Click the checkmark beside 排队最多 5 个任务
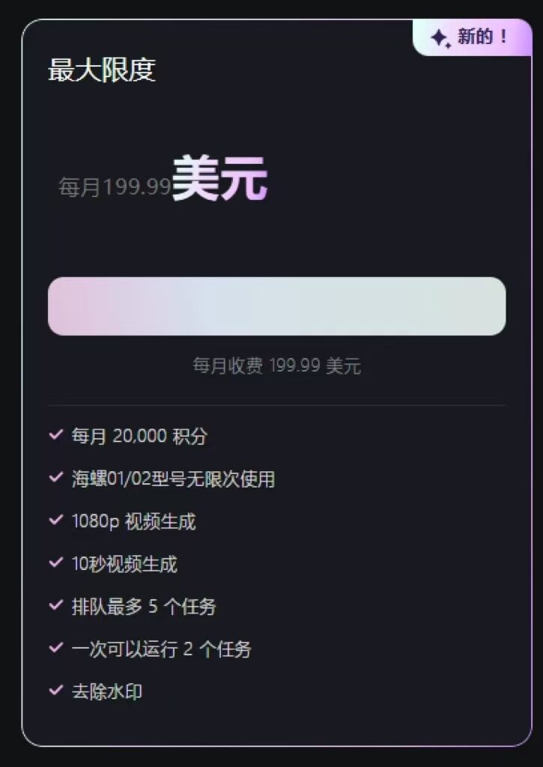 coord(55,605)
